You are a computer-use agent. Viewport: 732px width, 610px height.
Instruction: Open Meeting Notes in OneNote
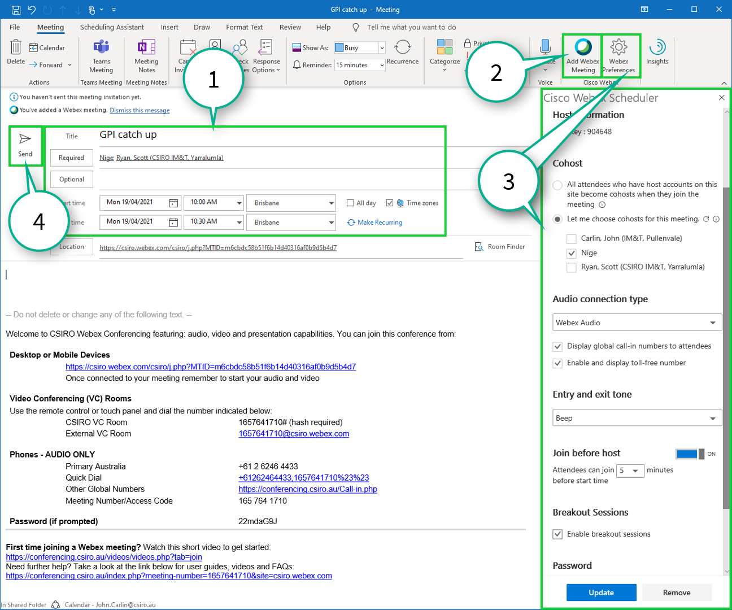point(146,56)
